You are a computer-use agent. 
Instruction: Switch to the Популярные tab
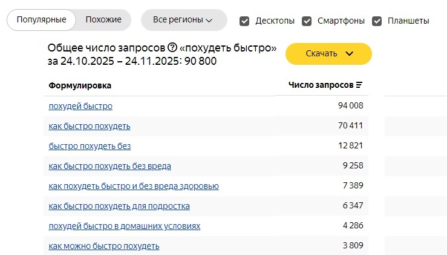coord(42,20)
